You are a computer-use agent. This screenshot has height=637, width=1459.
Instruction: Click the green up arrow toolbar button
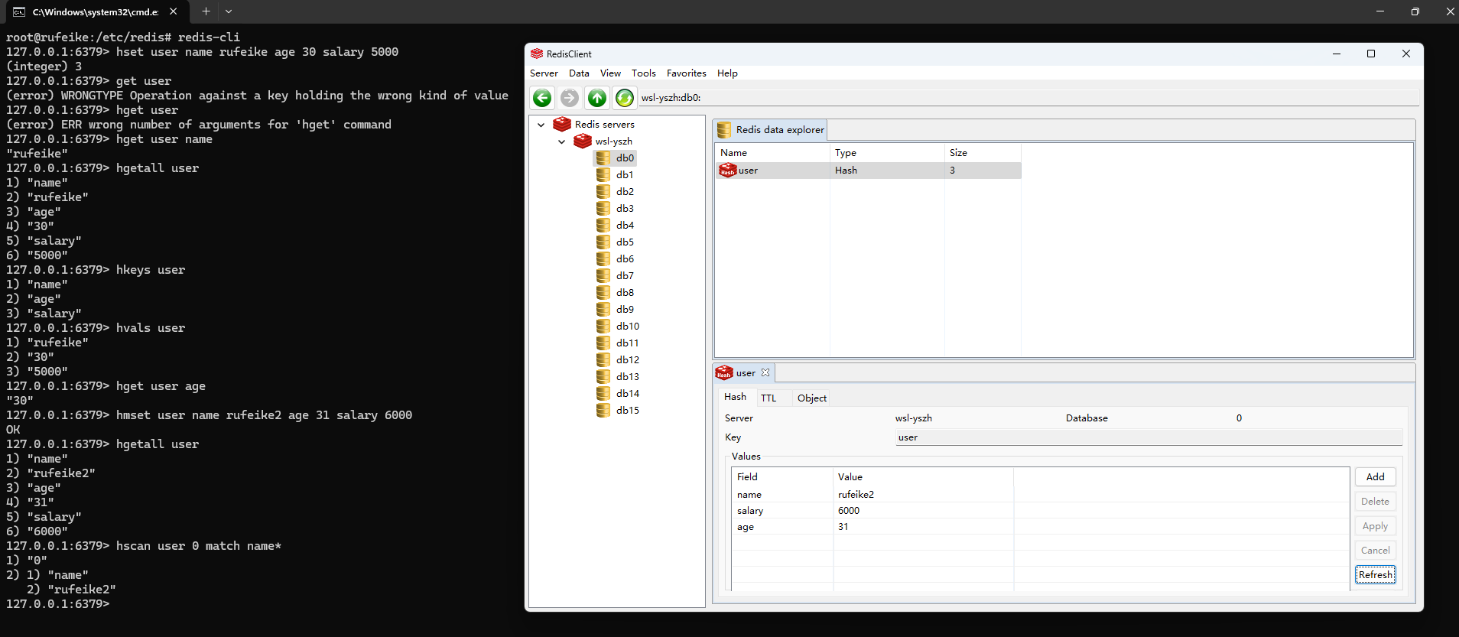597,98
